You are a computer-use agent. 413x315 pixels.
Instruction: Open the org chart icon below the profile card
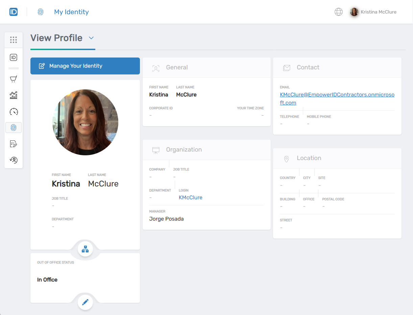pyautogui.click(x=85, y=249)
